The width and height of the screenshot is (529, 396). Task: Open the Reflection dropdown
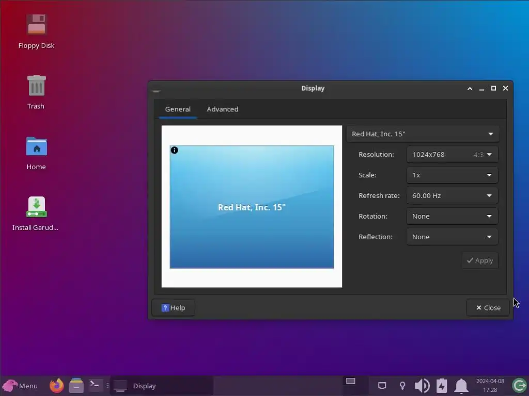(x=452, y=237)
